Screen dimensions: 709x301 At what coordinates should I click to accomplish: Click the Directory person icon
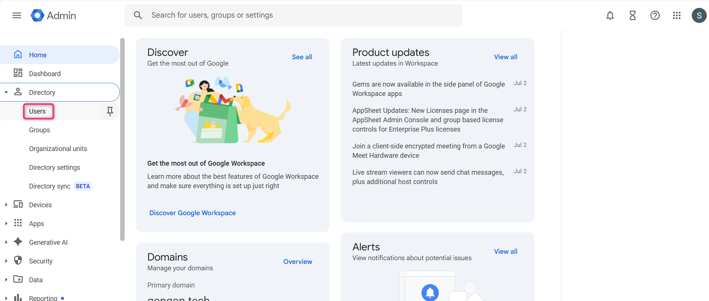tap(18, 91)
